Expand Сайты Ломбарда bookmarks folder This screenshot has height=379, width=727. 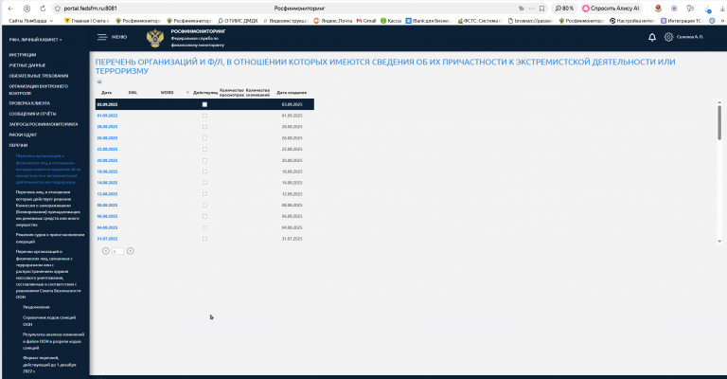coord(30,21)
